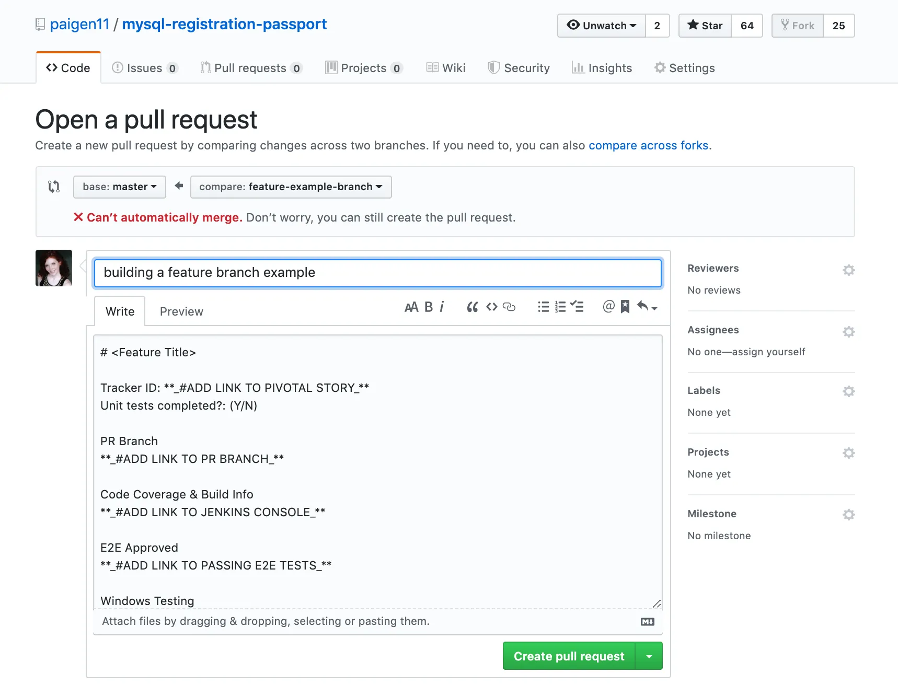Open the Security tab
Viewport: 898px width, 697px height.
click(x=519, y=67)
